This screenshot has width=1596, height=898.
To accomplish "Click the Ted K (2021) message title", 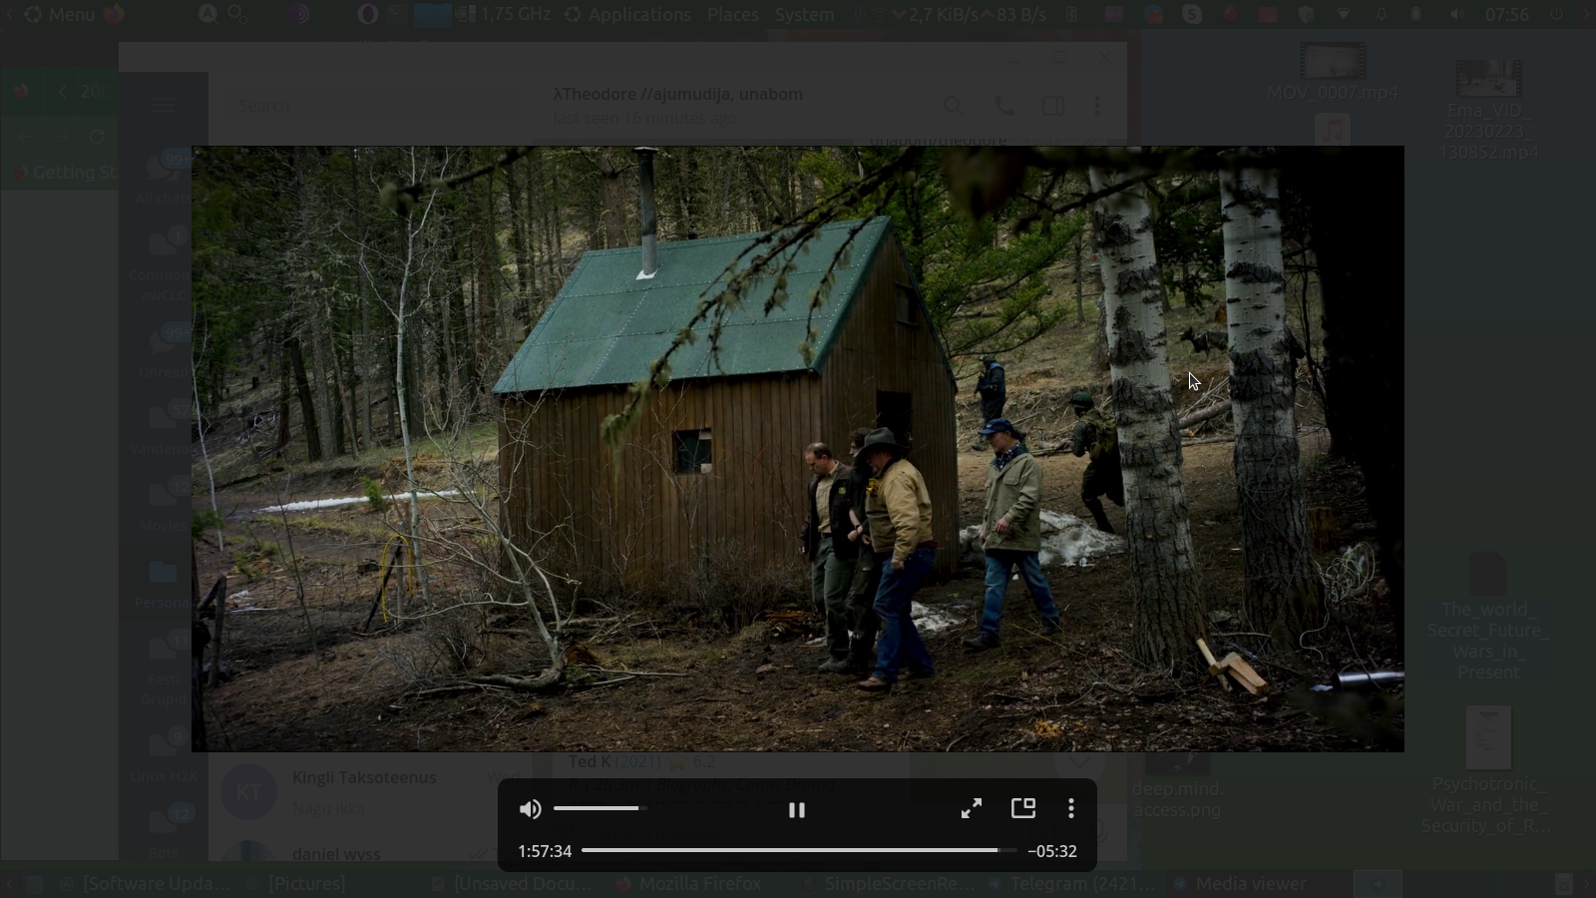I will (641, 761).
